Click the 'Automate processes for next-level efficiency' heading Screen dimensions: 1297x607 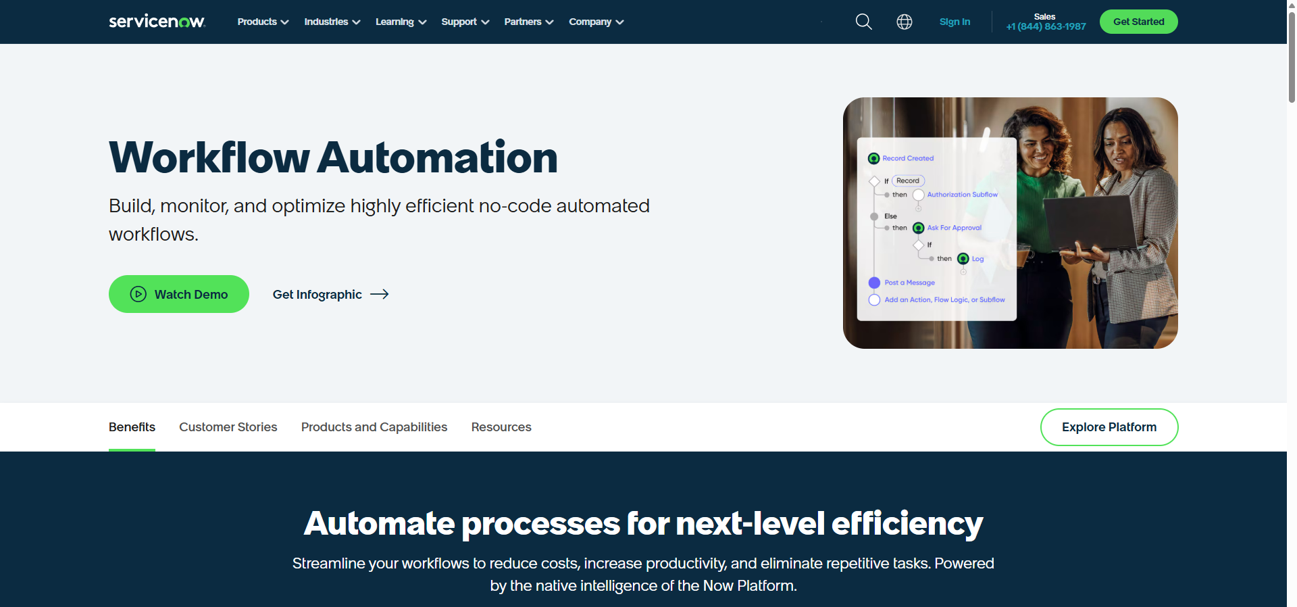click(x=643, y=524)
